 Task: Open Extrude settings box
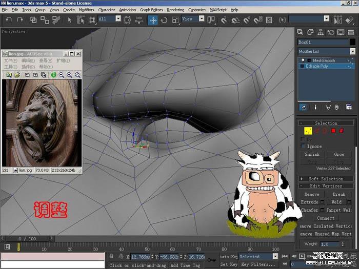click(323, 202)
